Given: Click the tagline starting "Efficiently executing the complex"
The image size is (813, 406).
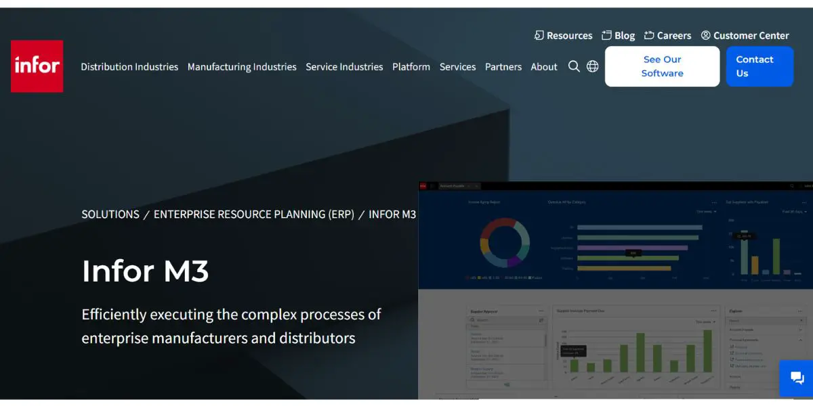Looking at the screenshot, I should tap(232, 326).
